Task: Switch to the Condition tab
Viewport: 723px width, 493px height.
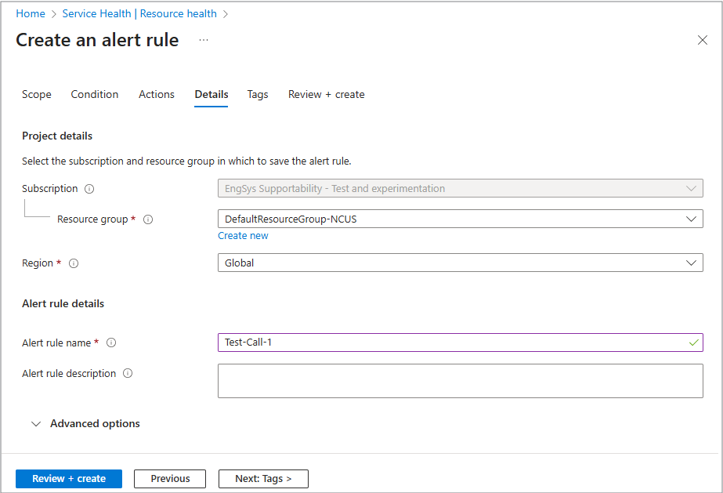Action: click(x=95, y=95)
